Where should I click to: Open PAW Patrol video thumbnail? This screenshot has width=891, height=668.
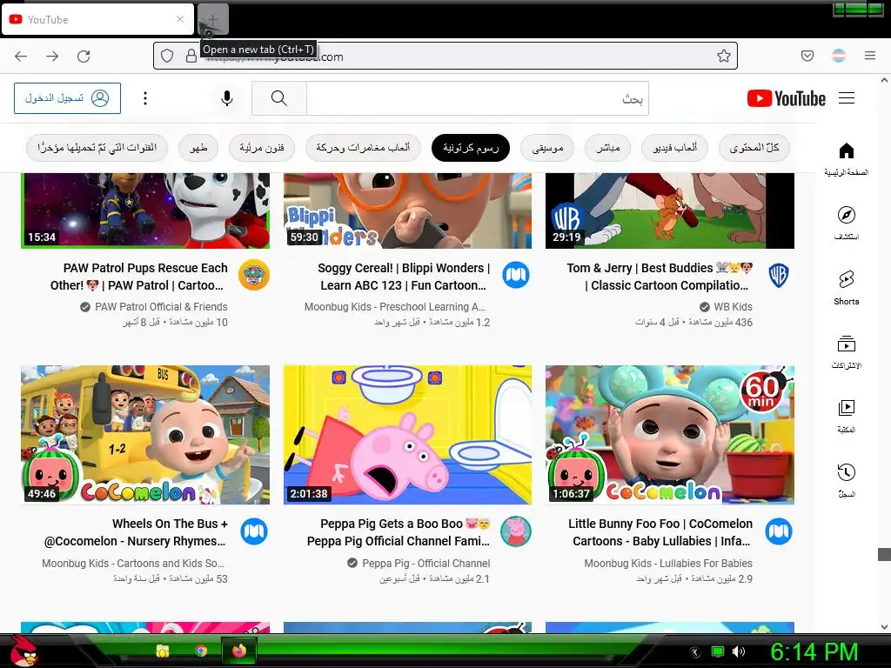[145, 210]
